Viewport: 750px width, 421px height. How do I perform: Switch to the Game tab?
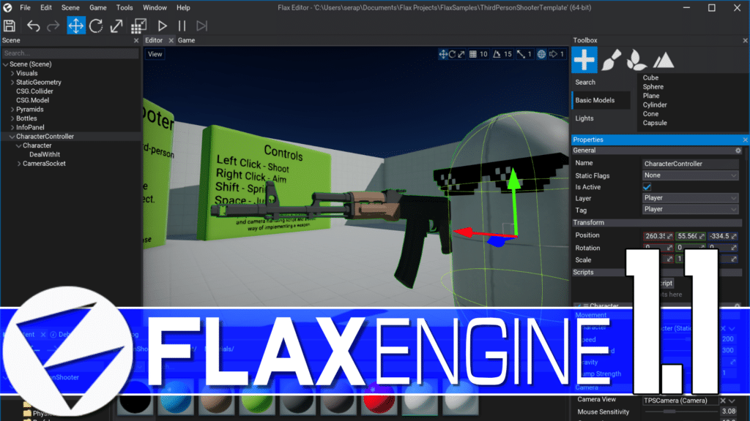click(186, 41)
